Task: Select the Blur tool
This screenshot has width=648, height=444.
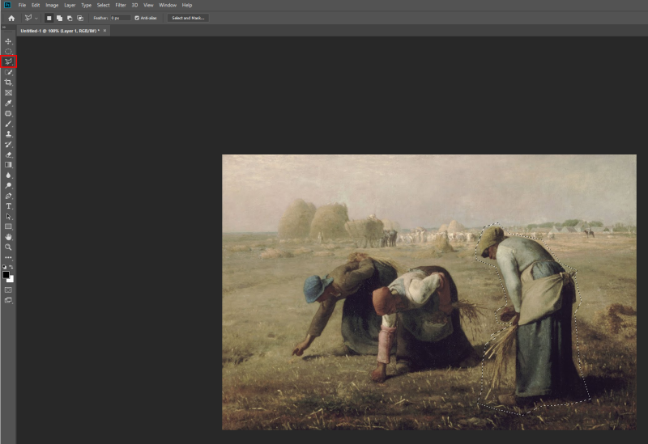Action: (x=8, y=175)
